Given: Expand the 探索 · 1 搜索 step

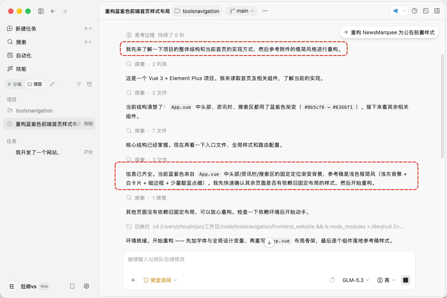Looking at the screenshot, I should (146, 198).
